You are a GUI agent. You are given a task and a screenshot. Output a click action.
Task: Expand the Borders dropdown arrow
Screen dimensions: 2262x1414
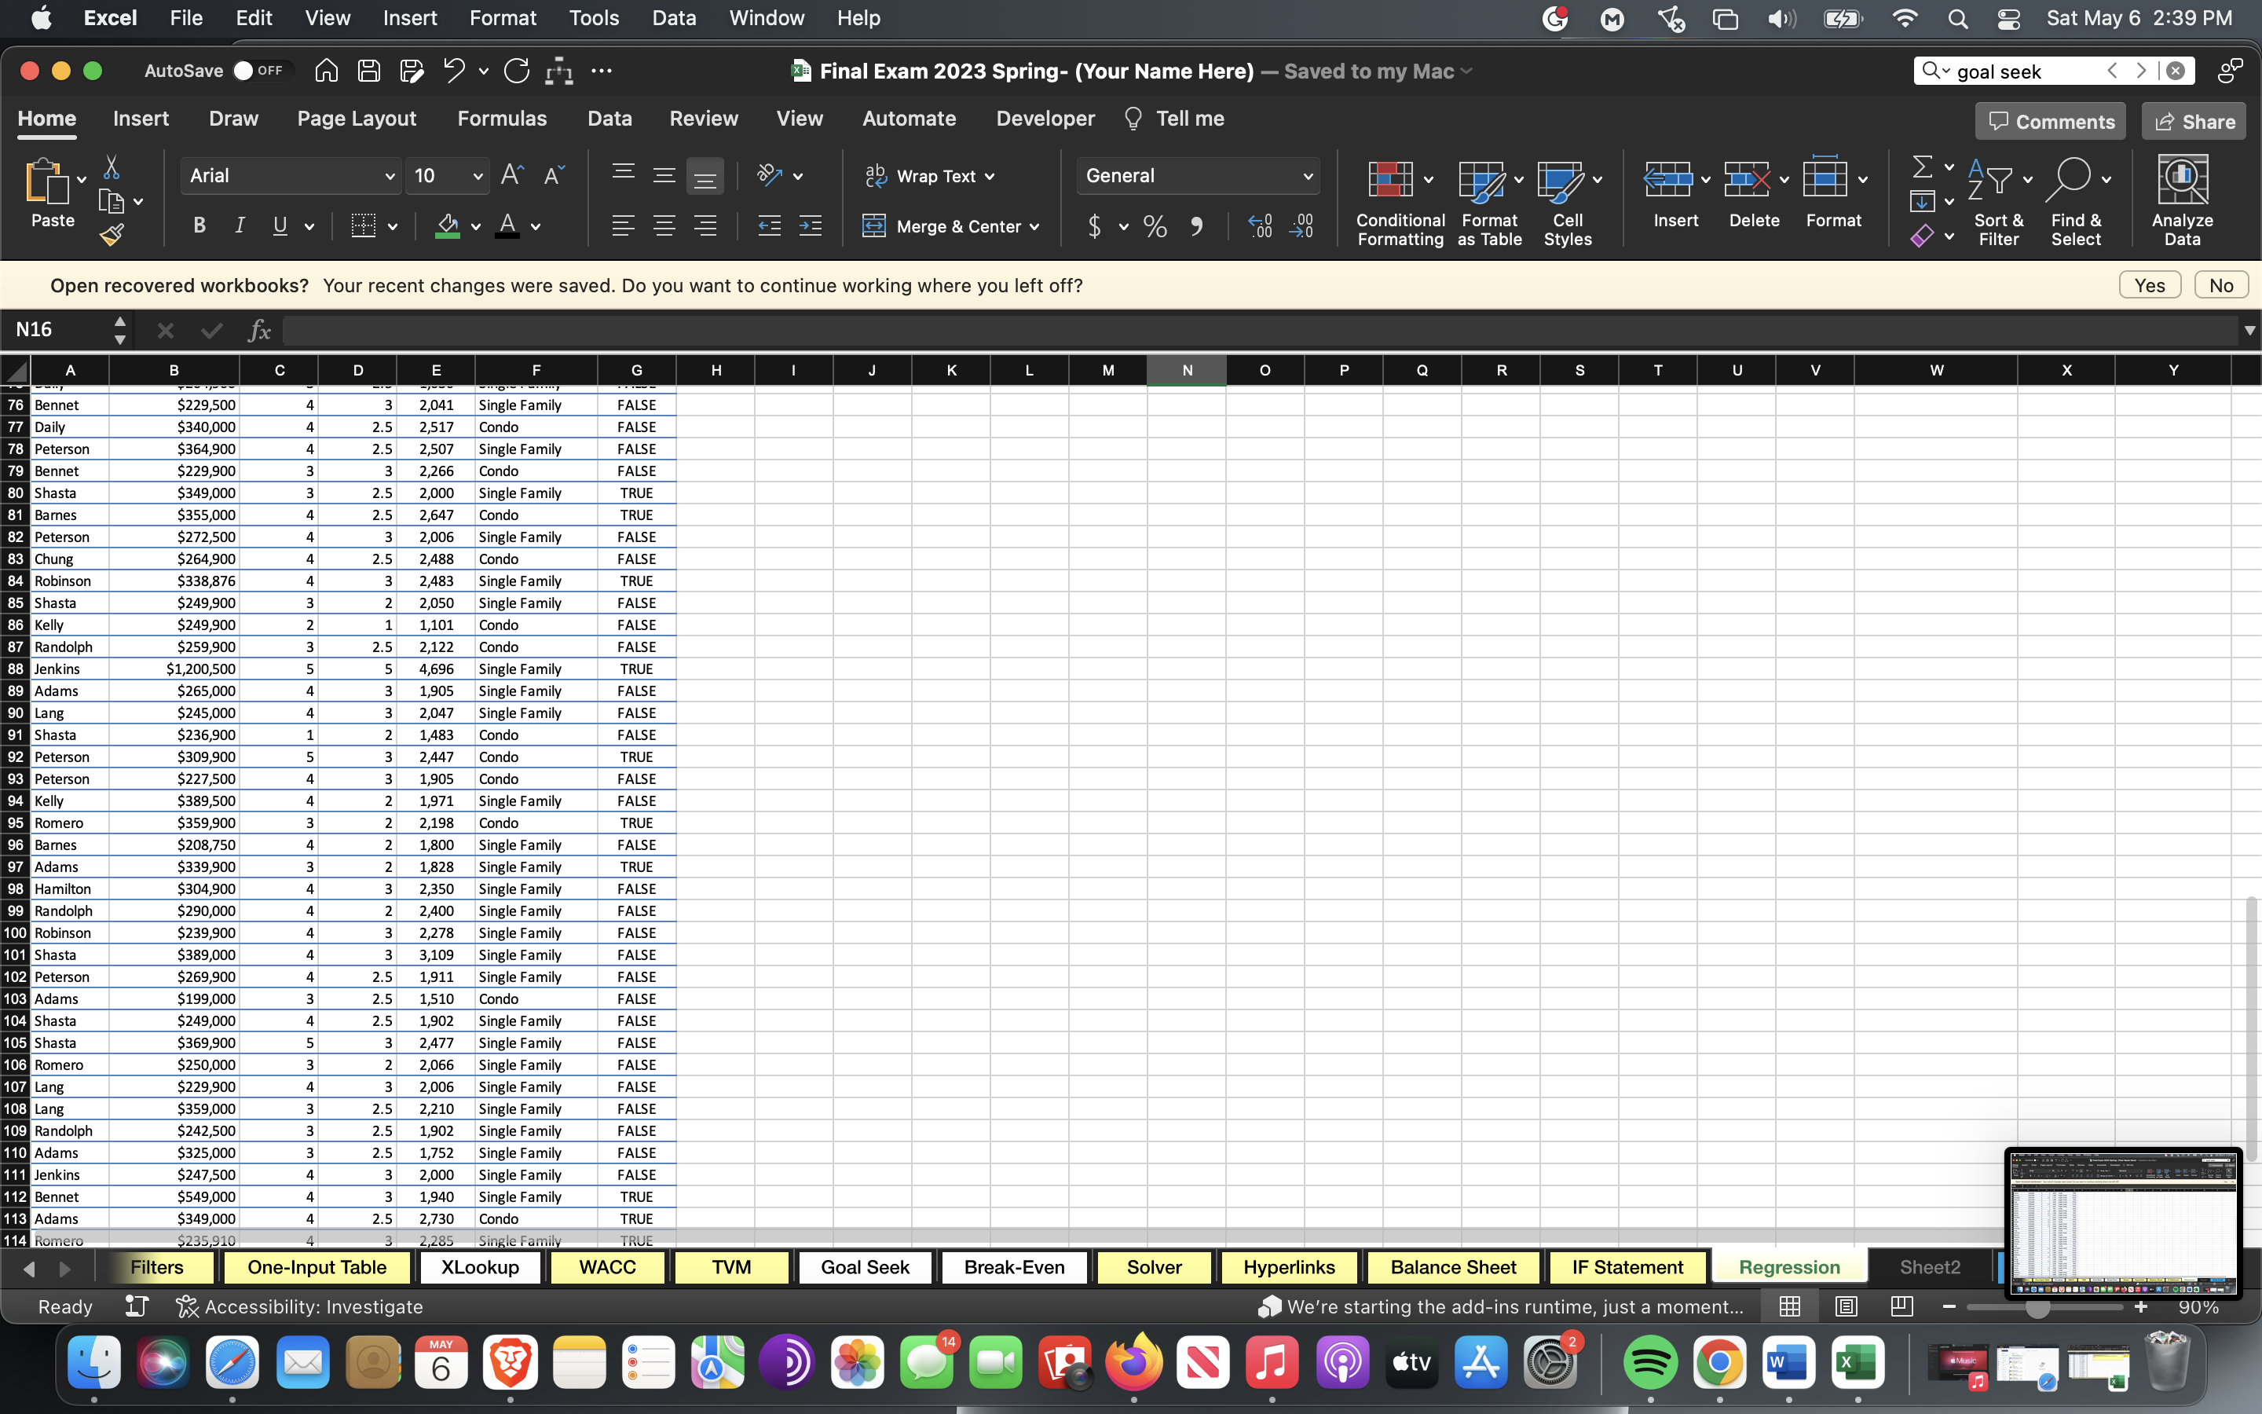393,226
